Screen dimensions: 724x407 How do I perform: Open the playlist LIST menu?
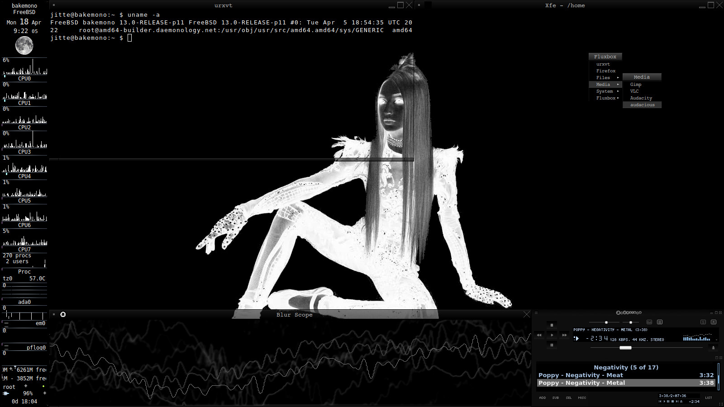[x=709, y=398]
